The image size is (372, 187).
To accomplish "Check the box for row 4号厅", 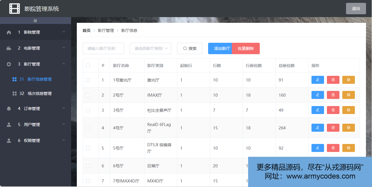I will tap(88, 128).
